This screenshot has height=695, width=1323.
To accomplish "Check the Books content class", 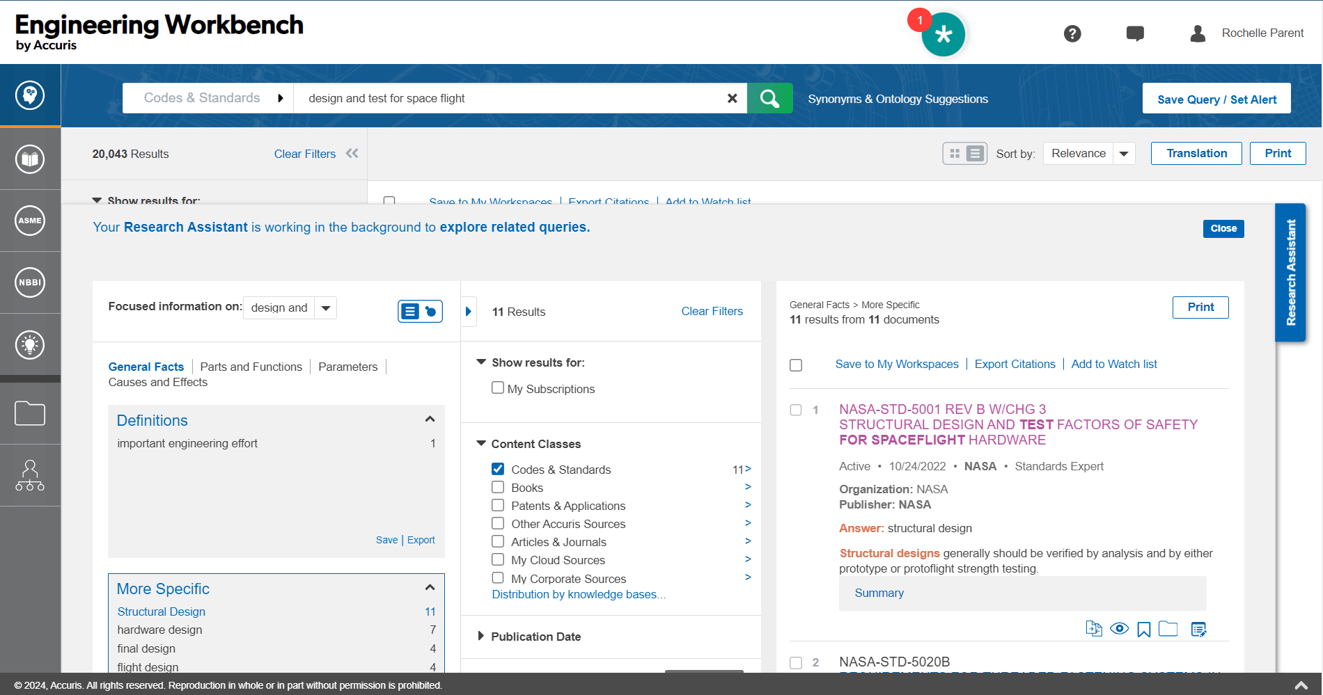I will (497, 487).
